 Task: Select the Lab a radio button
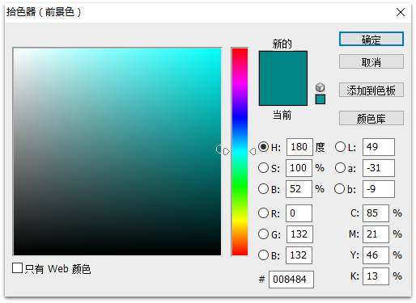(x=340, y=168)
